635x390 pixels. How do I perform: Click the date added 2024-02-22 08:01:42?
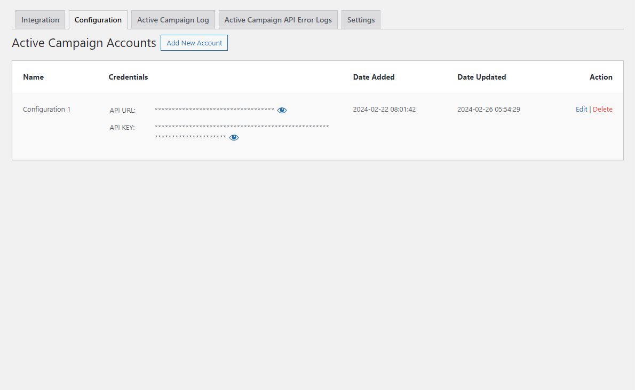384,110
